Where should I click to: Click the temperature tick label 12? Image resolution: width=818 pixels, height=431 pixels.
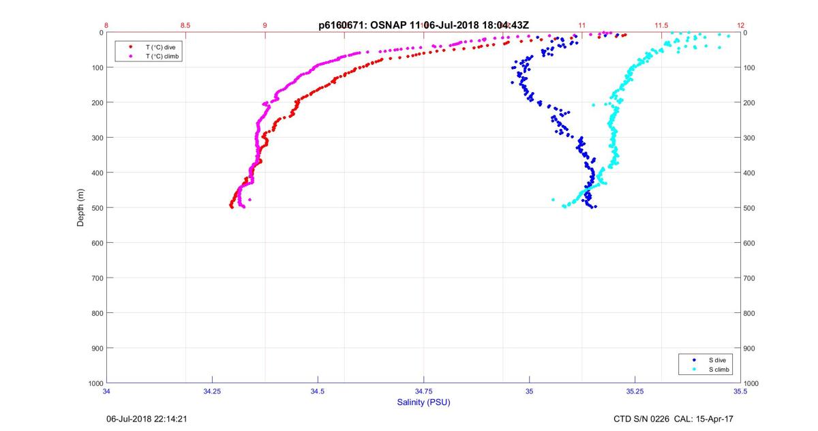click(x=740, y=25)
